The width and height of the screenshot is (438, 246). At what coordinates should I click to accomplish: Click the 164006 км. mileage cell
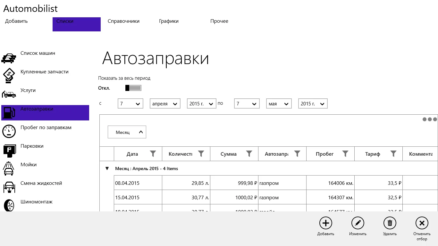coord(331,183)
